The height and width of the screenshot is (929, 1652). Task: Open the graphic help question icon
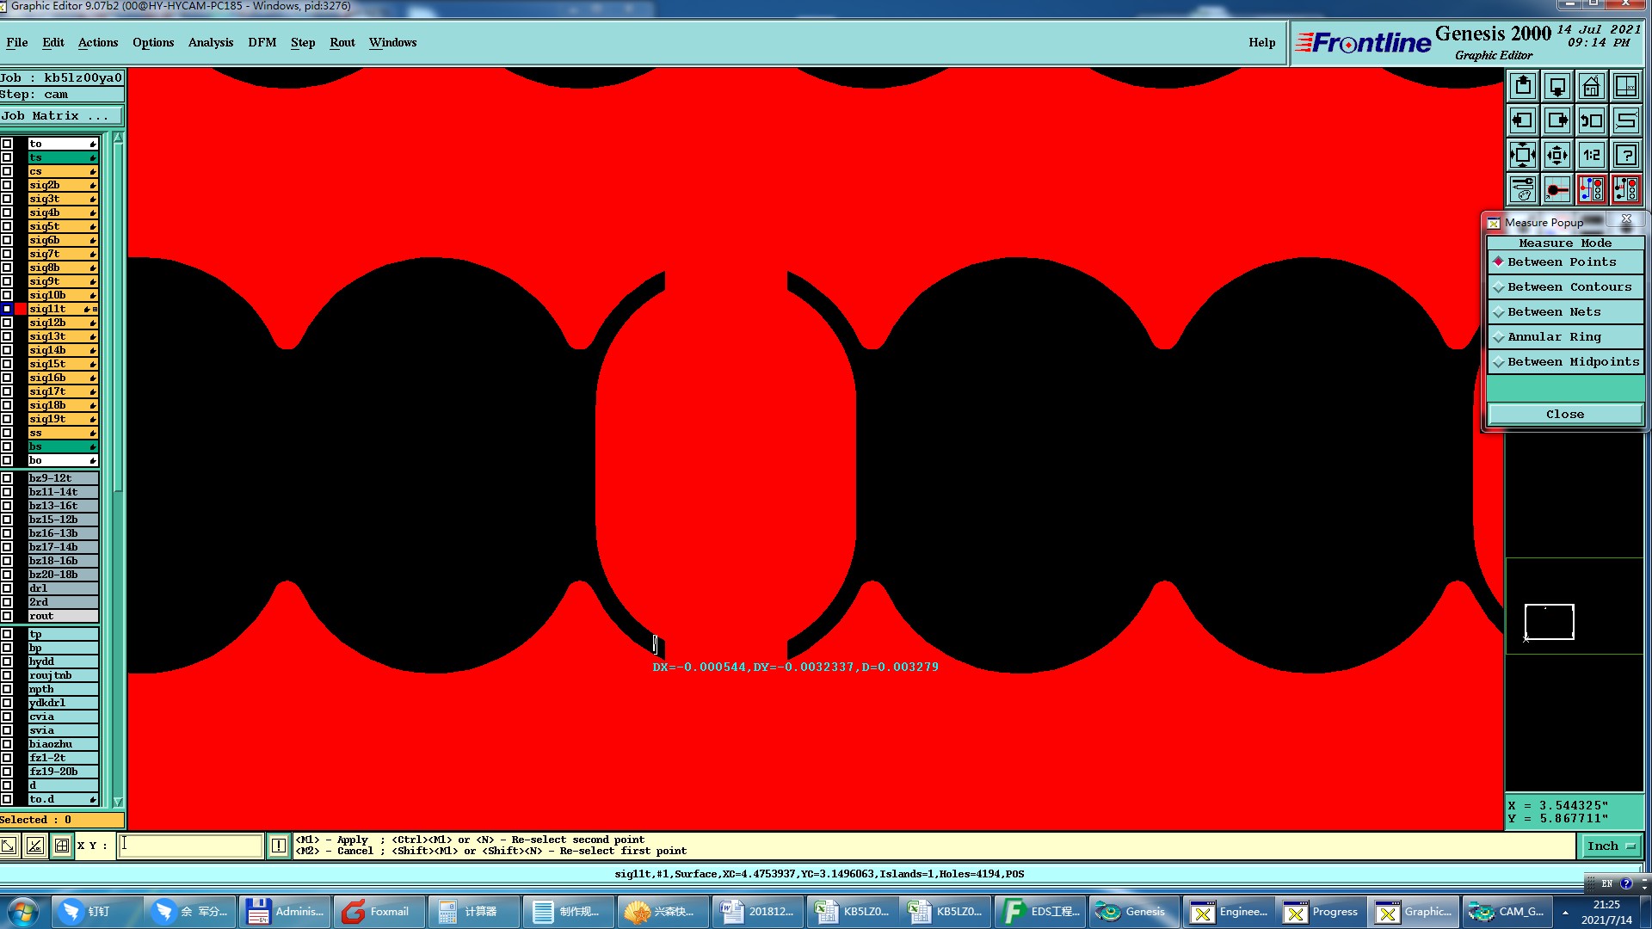[1625, 156]
